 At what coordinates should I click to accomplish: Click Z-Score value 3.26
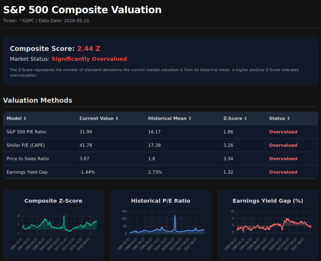pyautogui.click(x=228, y=145)
